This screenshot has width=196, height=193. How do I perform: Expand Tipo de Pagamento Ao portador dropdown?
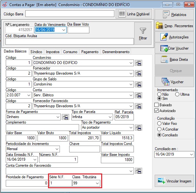pos(131,127)
